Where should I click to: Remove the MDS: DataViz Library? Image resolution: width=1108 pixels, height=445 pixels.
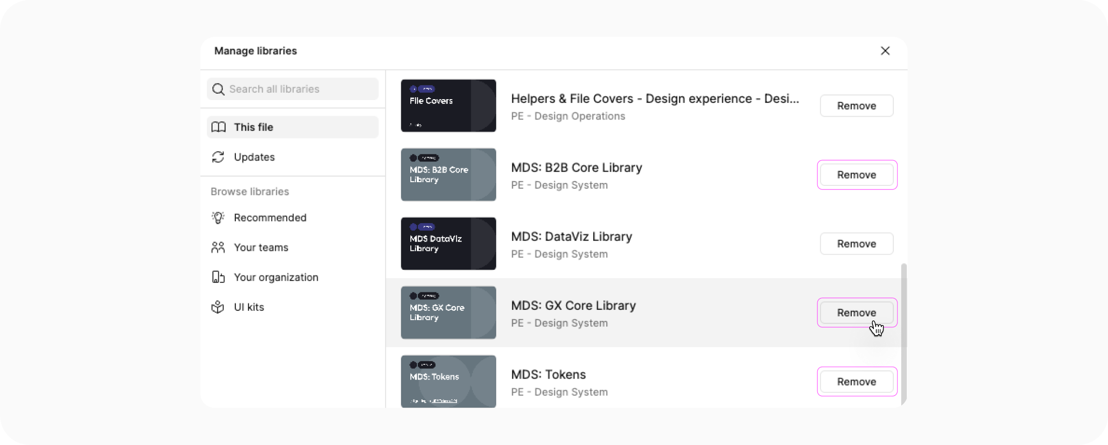[x=856, y=243]
